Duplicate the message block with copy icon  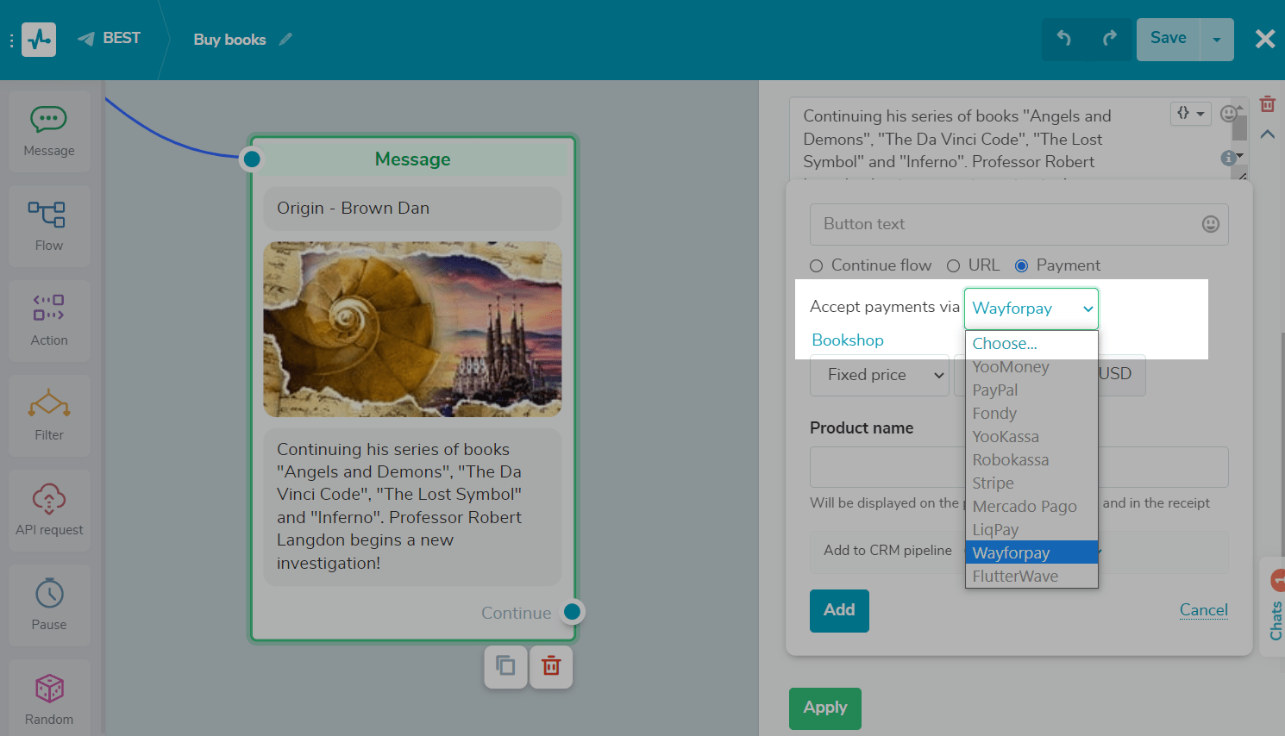click(x=505, y=666)
